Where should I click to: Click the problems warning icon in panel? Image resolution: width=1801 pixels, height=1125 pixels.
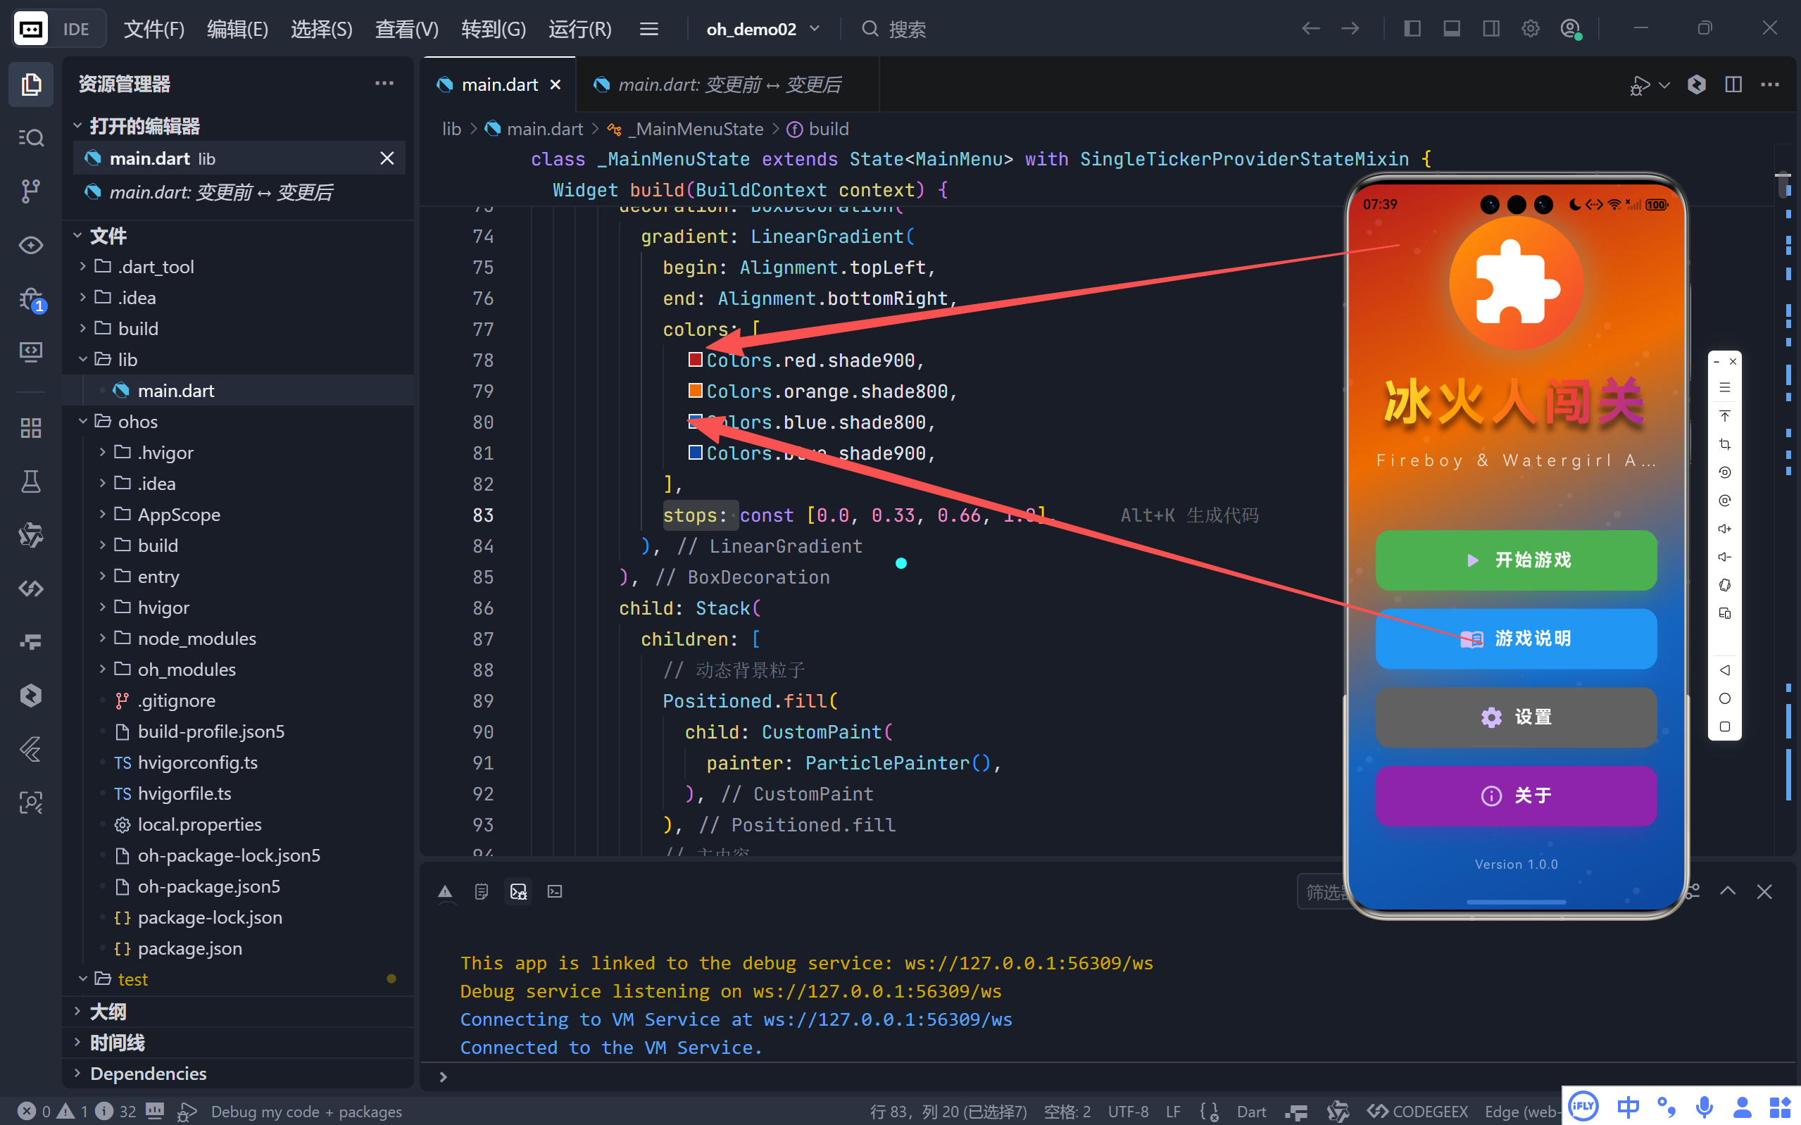[x=445, y=891]
